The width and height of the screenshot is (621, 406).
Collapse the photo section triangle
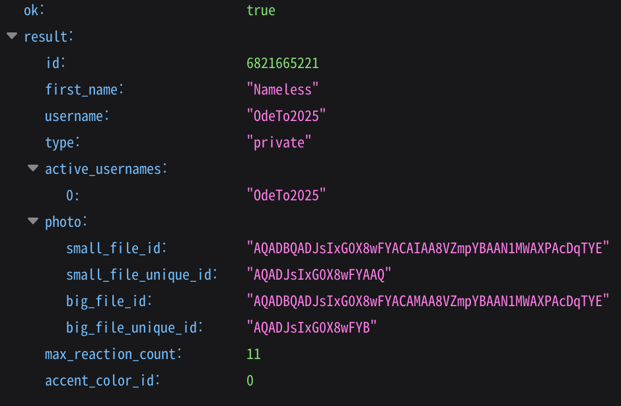tap(33, 222)
